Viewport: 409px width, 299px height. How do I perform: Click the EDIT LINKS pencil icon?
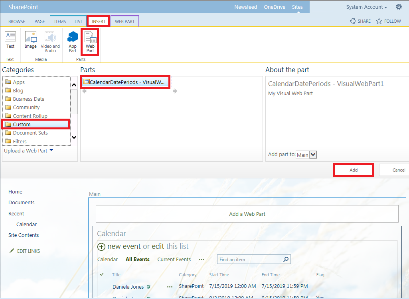12,250
